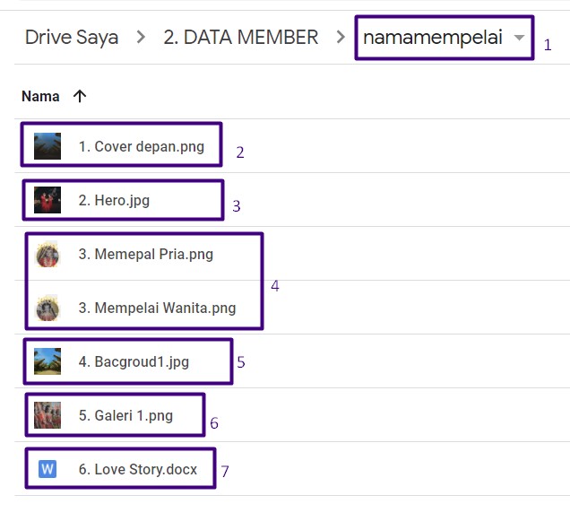Image resolution: width=570 pixels, height=530 pixels.
Task: Click the Memepal Pria.png thumbnail icon
Action: click(x=47, y=255)
